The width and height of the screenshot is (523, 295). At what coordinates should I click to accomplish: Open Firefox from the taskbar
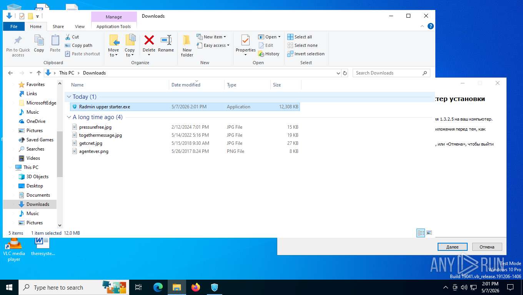[x=196, y=287]
